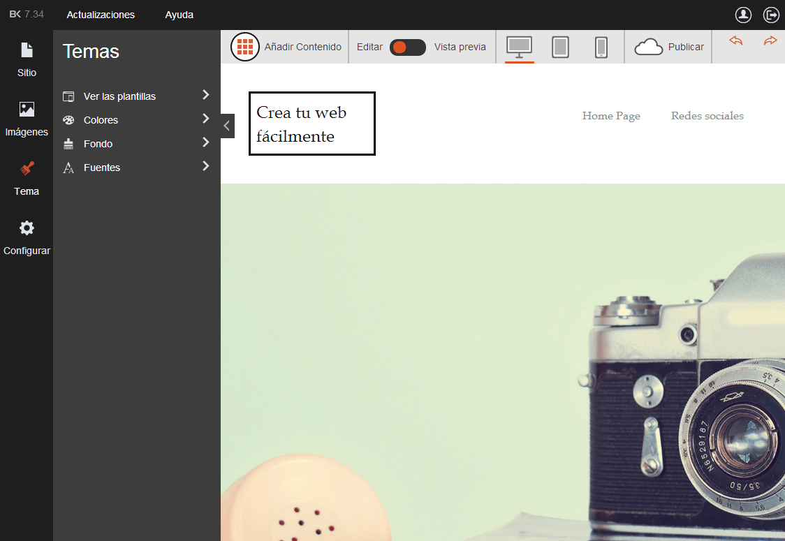Click the Publicar label
Screen dimensions: 785x541
[x=686, y=47]
